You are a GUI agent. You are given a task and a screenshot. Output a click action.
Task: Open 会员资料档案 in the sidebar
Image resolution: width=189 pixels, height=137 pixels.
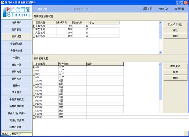click(x=16, y=99)
